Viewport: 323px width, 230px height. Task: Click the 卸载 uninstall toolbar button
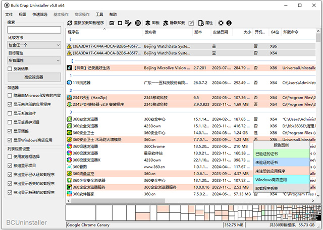(x=152, y=23)
